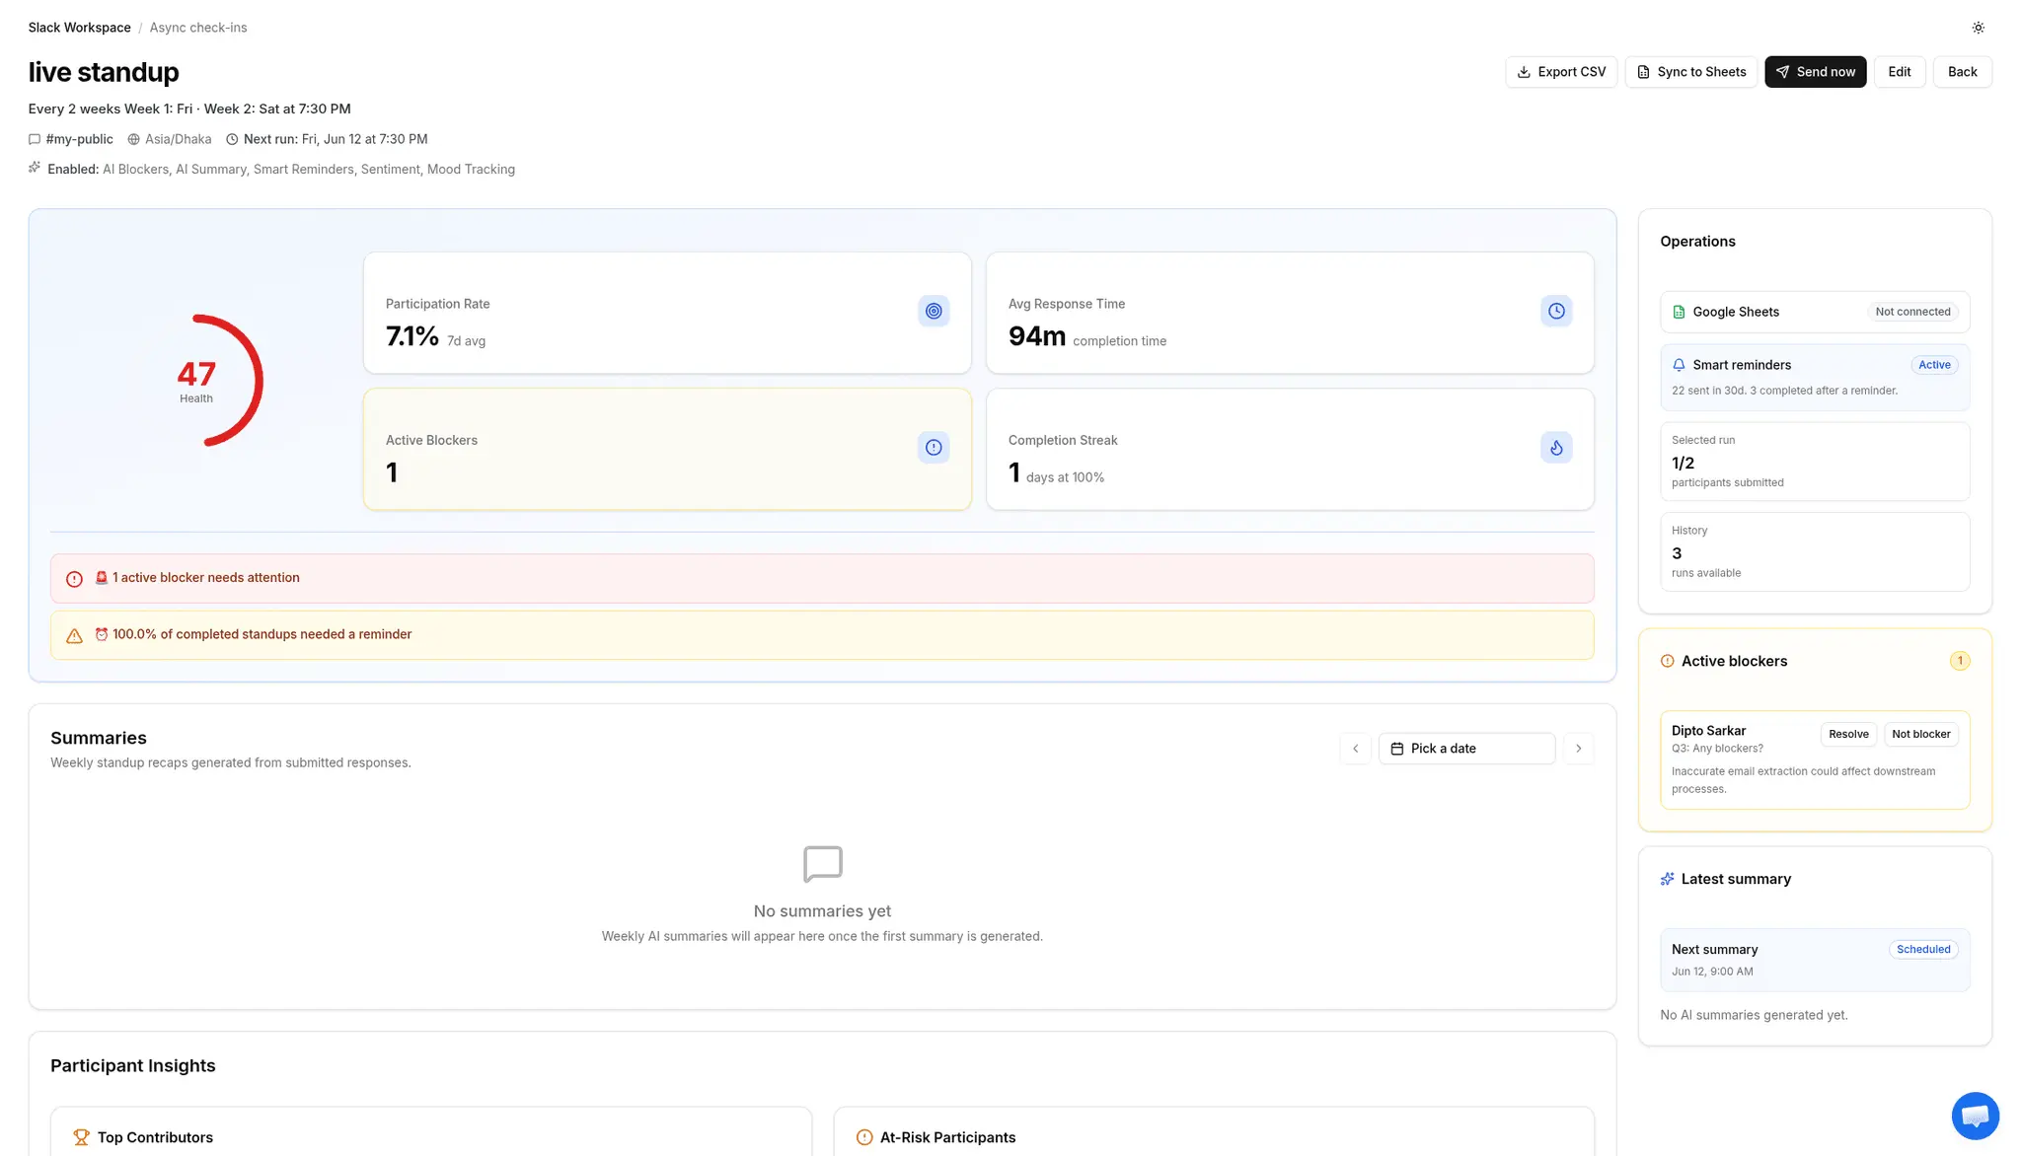Open Async check-ins breadcrumb
This screenshot has width=2021, height=1156.
pos(198,28)
